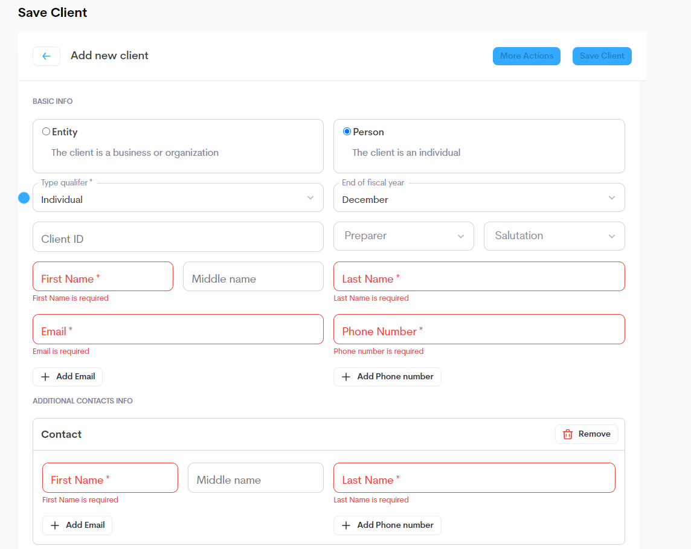Click the Basic Info Middle name field

pyautogui.click(x=252, y=277)
